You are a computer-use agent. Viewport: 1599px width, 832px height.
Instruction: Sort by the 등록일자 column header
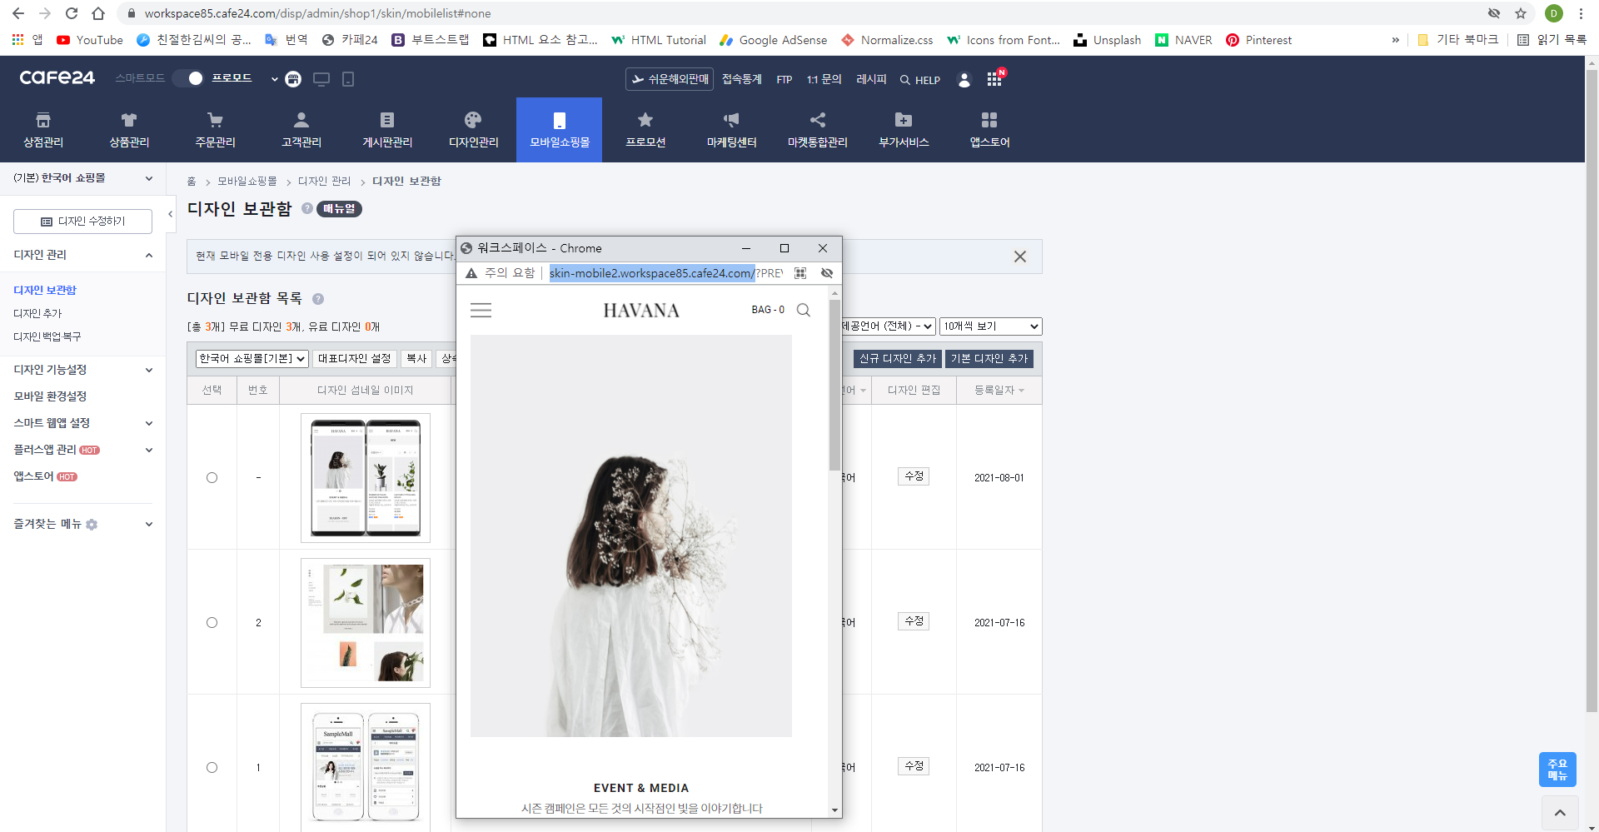tap(999, 391)
